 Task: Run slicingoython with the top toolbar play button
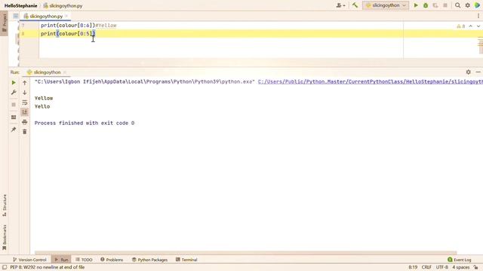pos(416,5)
